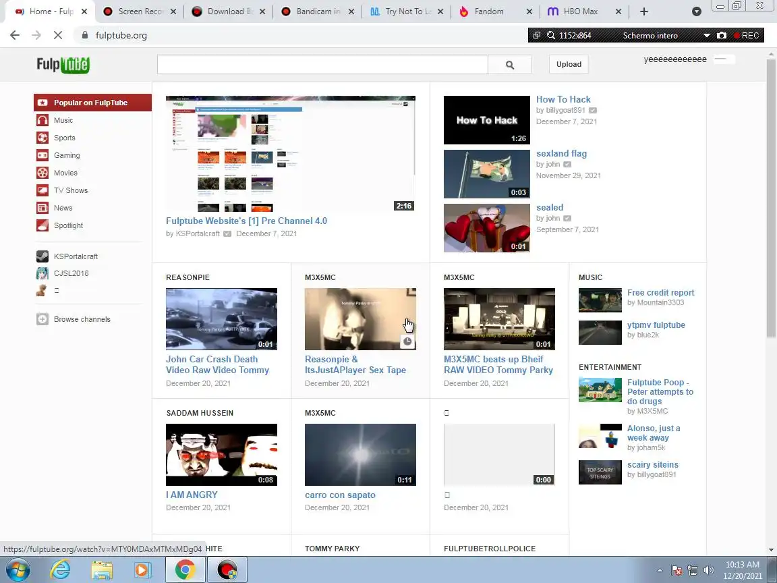Open the Movies category icon
Screen dimensions: 777x583
coord(42,173)
